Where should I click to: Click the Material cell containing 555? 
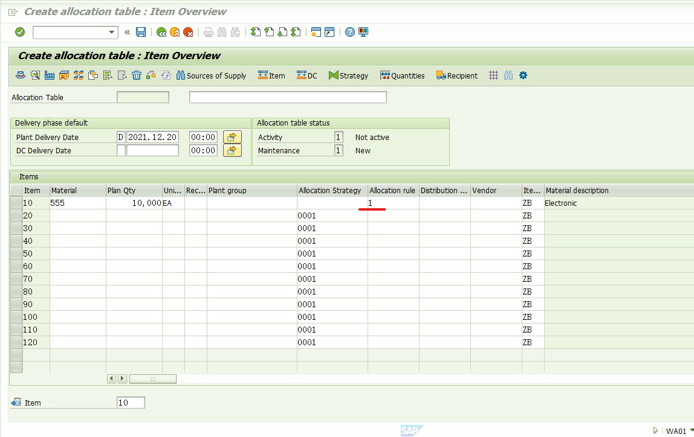click(x=78, y=203)
